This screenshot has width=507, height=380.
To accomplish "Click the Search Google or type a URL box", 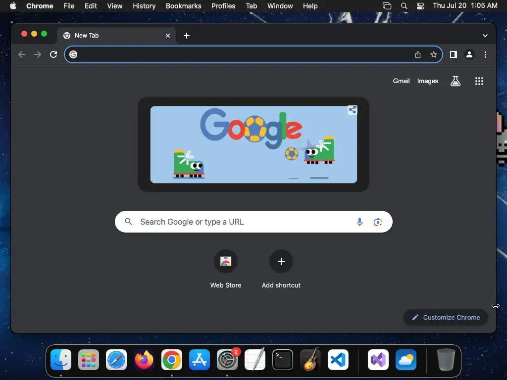I will click(x=253, y=222).
